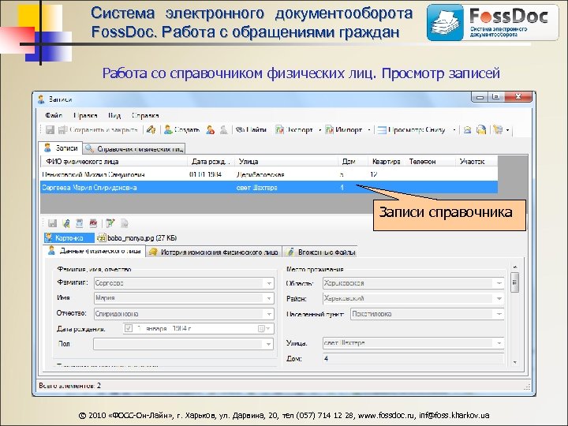568x426 pixels.
Task: Click the 'Дата рожд.' column header
Action: click(211, 162)
